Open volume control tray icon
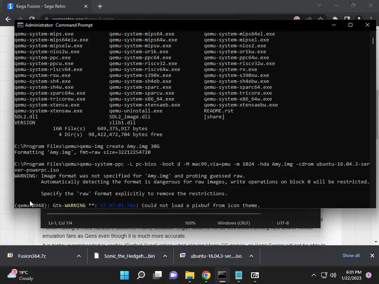Screen dimensions: 379x284 pos(333,275)
